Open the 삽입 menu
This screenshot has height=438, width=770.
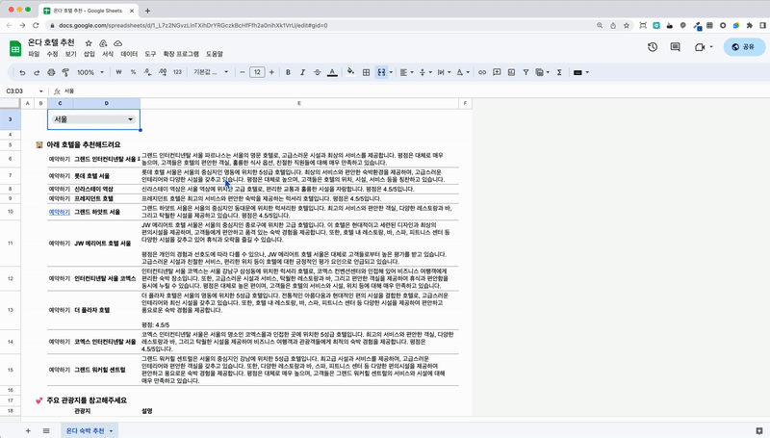coord(89,54)
